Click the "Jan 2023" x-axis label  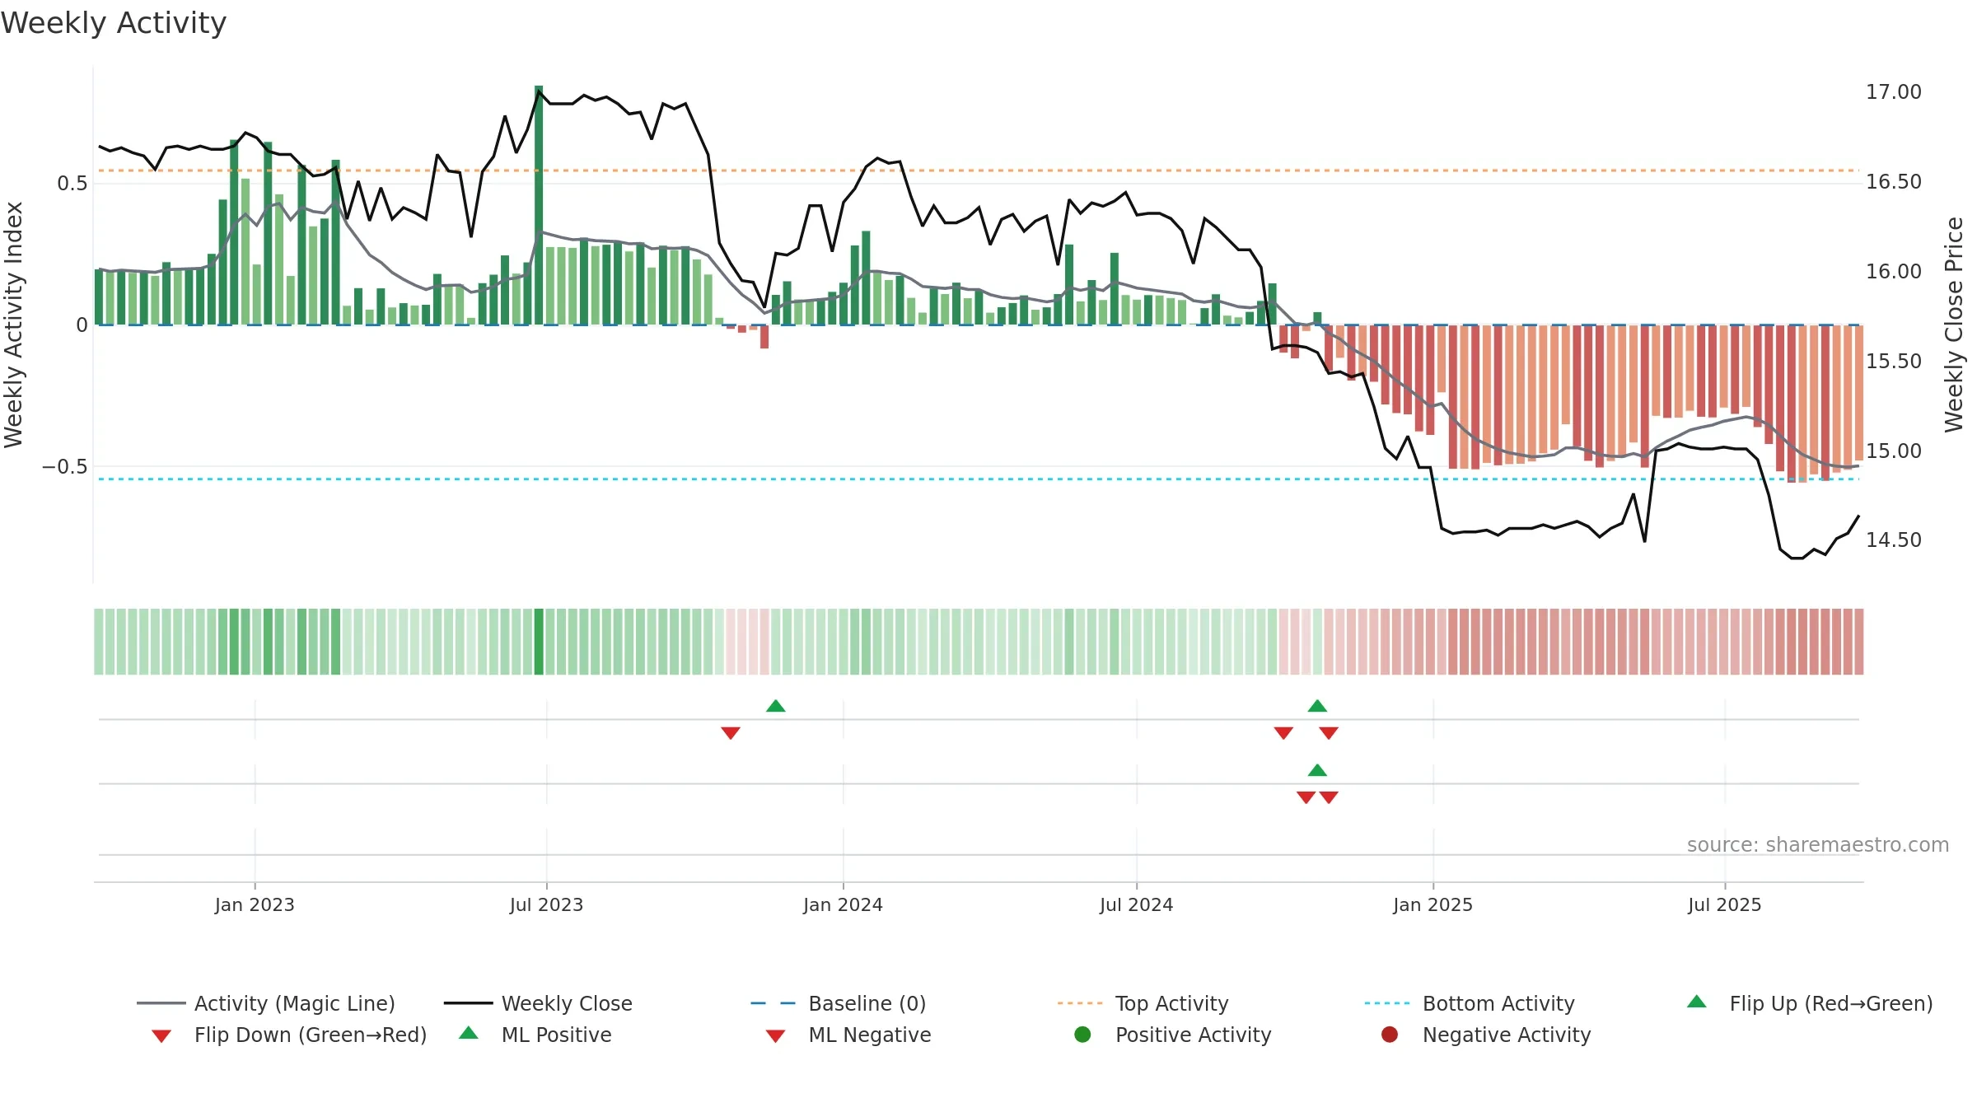255,904
